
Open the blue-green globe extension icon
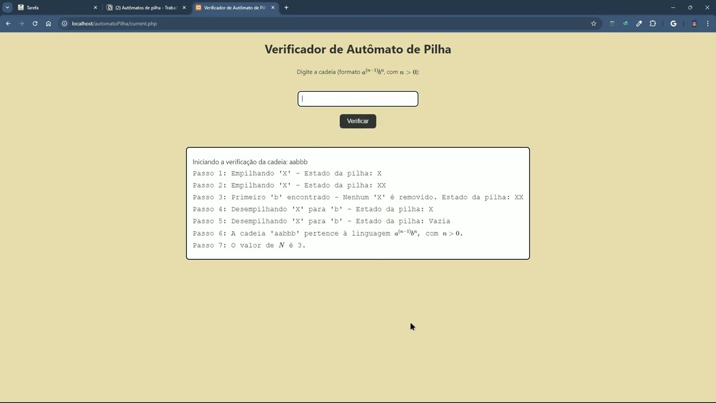pos(625,24)
